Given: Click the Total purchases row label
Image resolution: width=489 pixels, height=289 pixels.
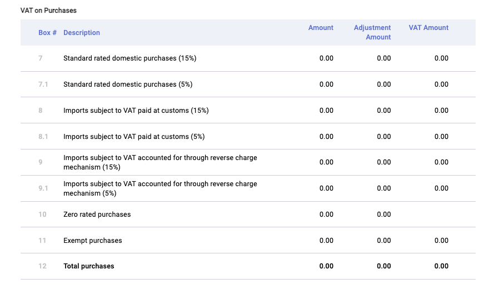Looking at the screenshot, I should [x=88, y=266].
